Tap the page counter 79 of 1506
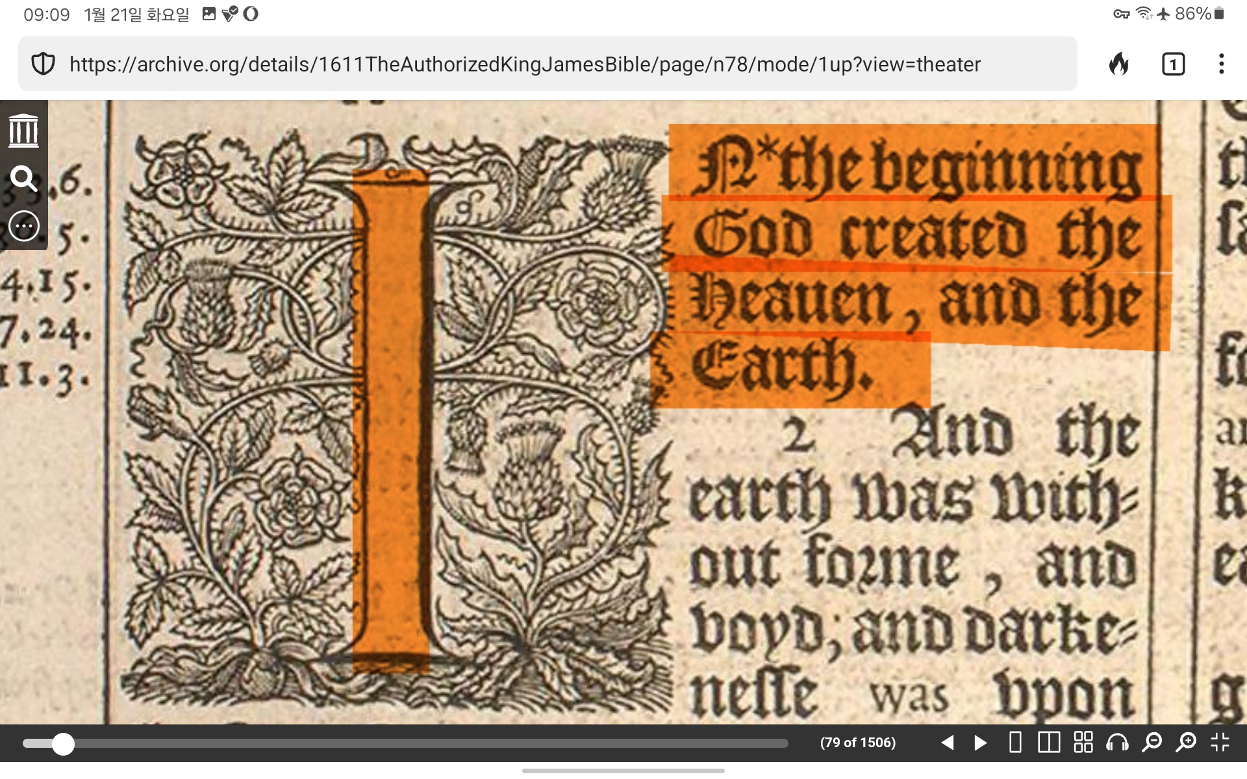The image size is (1247, 779). pos(858,742)
